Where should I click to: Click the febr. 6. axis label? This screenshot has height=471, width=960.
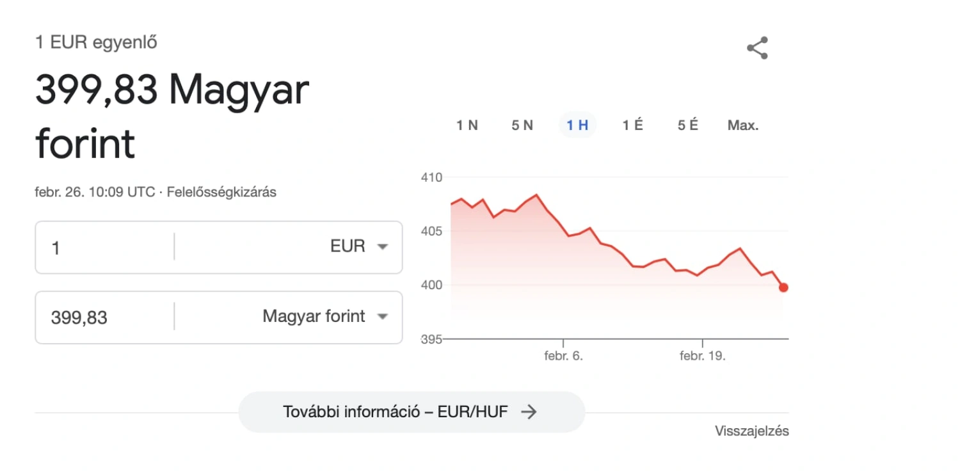563,356
